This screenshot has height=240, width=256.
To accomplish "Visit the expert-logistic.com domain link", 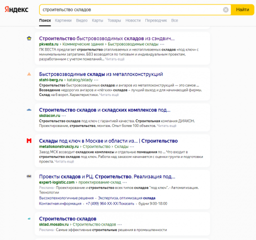I will pos(57,182).
